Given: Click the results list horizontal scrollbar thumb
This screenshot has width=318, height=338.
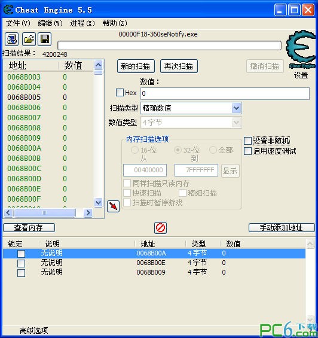Looking at the screenshot, I should pos(45,213).
